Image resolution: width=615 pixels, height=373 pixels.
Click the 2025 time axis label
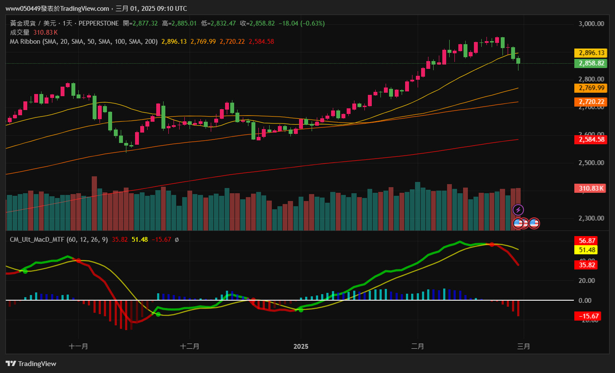pos(301,347)
